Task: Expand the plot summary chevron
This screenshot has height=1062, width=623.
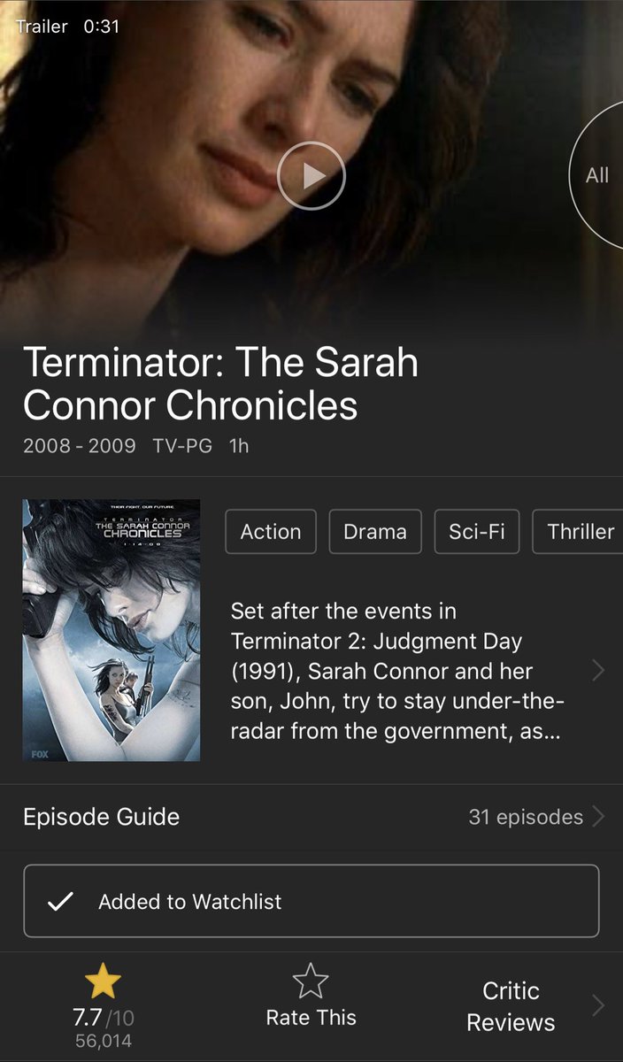Action: pos(598,670)
